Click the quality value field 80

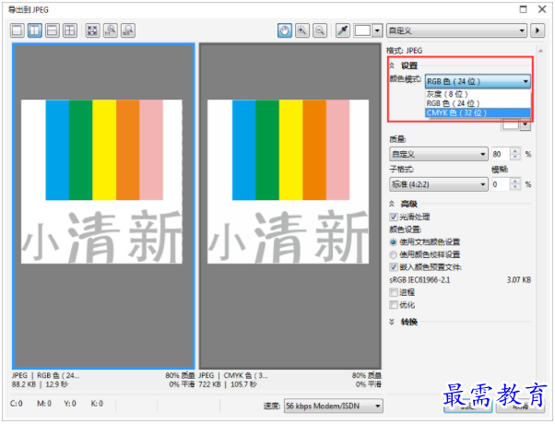click(500, 154)
